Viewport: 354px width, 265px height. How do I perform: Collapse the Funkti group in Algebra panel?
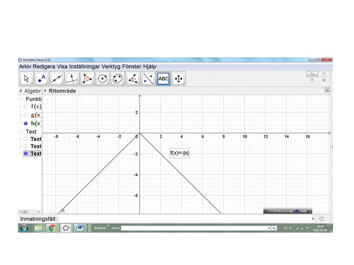(x=21, y=99)
